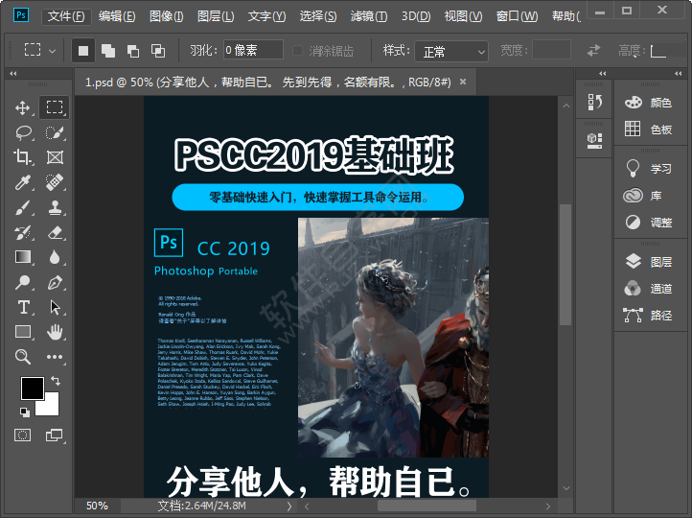Select the Spot Healing Brush tool
The height and width of the screenshot is (518, 692).
[x=55, y=182]
